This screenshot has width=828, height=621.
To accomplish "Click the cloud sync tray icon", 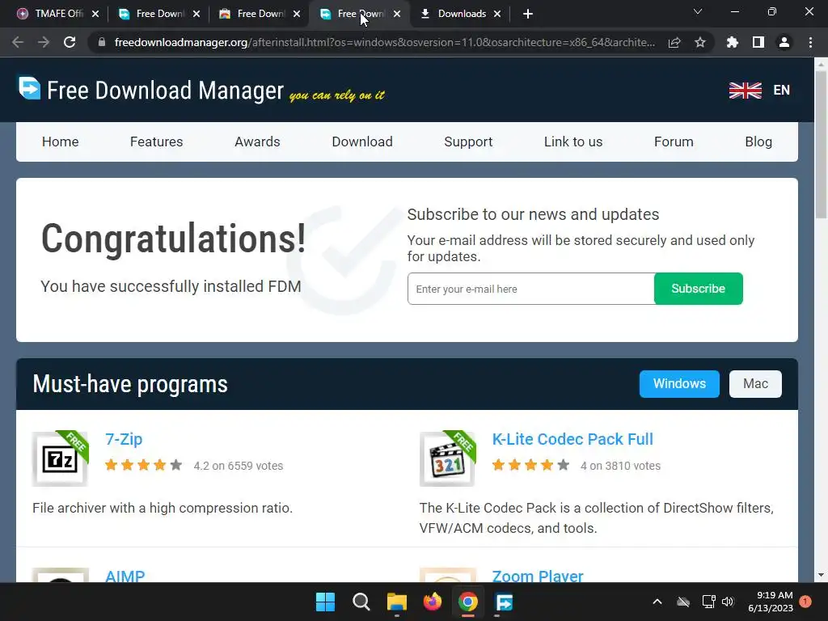I will click(x=683, y=602).
